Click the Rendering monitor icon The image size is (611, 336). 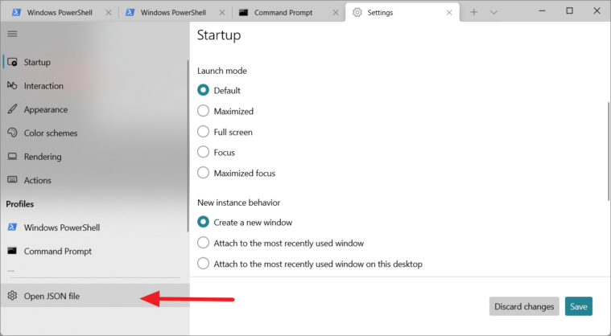(x=12, y=157)
